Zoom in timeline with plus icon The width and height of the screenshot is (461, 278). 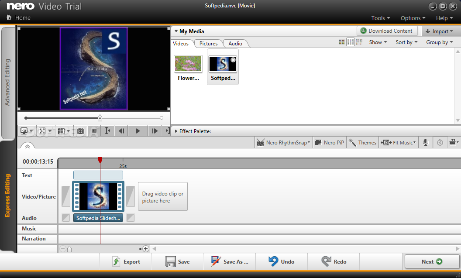click(145, 249)
